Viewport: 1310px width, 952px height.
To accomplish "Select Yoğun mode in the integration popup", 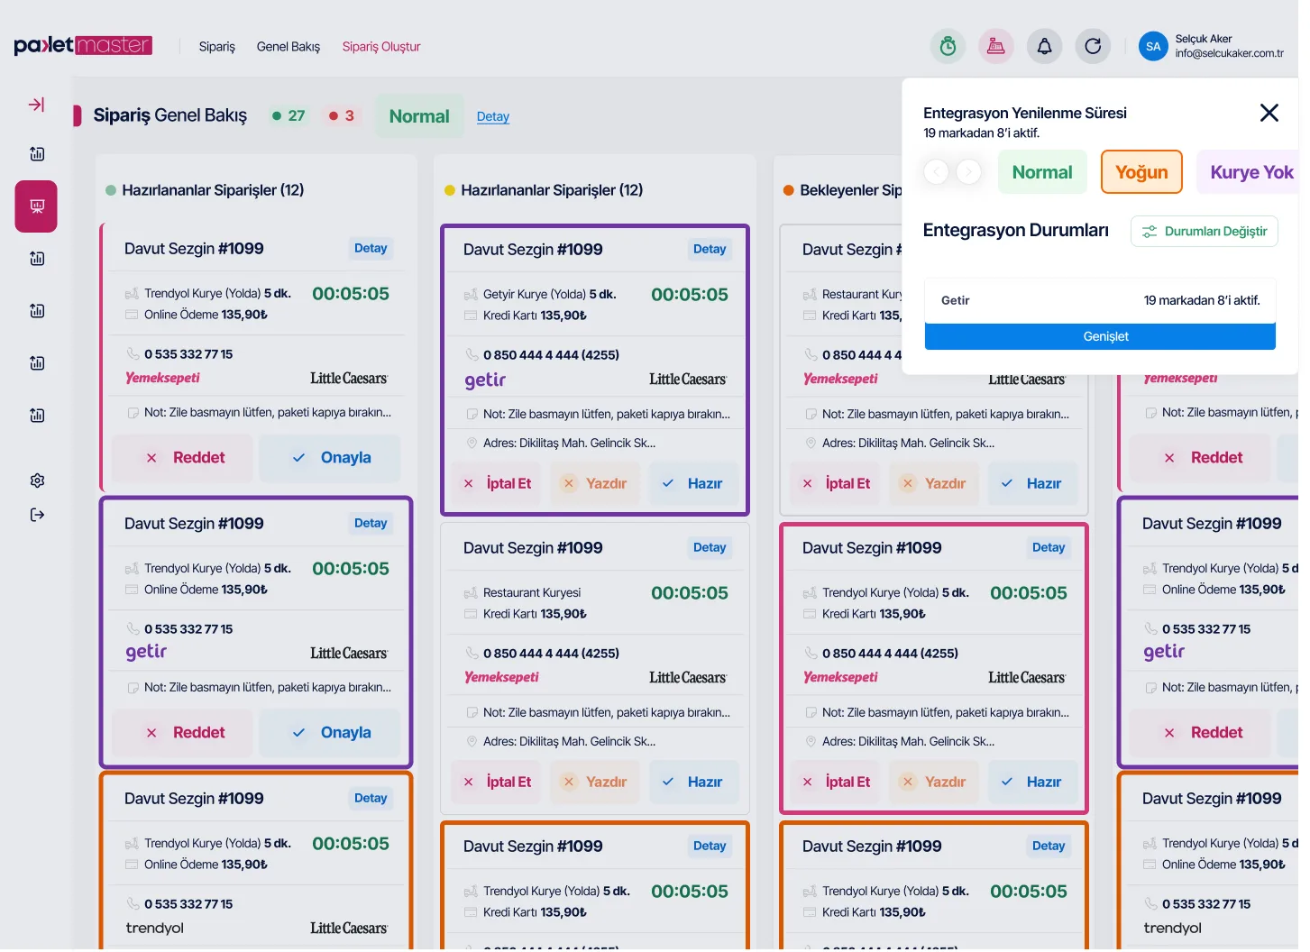I will 1141,172.
